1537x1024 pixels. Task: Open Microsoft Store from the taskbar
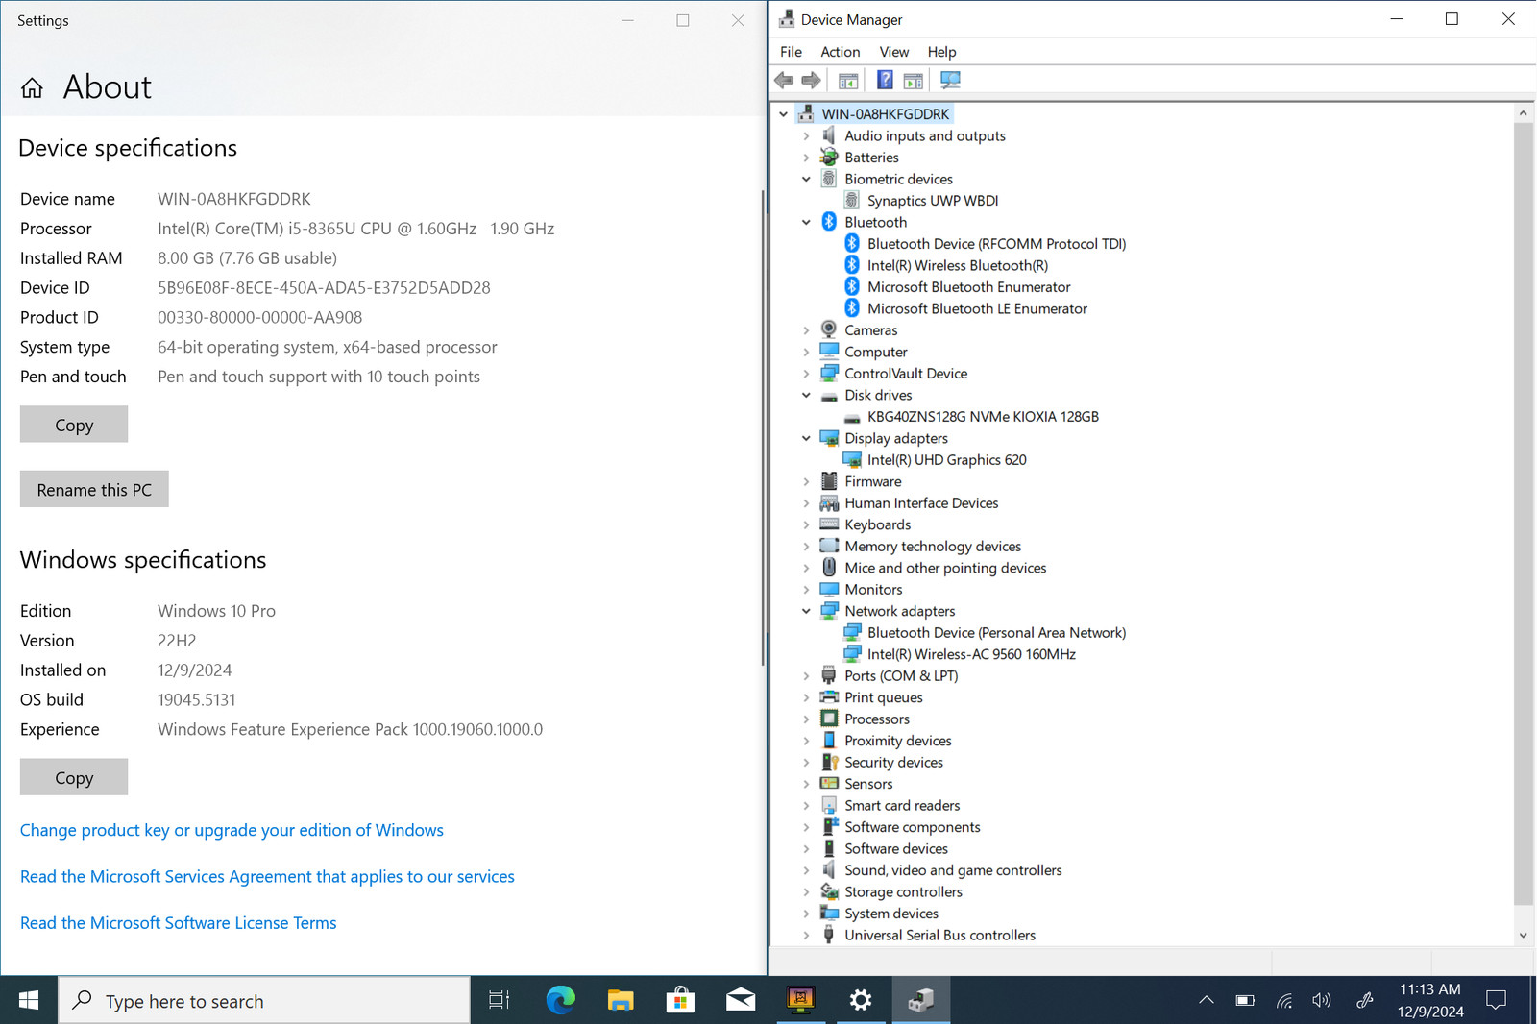(x=680, y=1001)
